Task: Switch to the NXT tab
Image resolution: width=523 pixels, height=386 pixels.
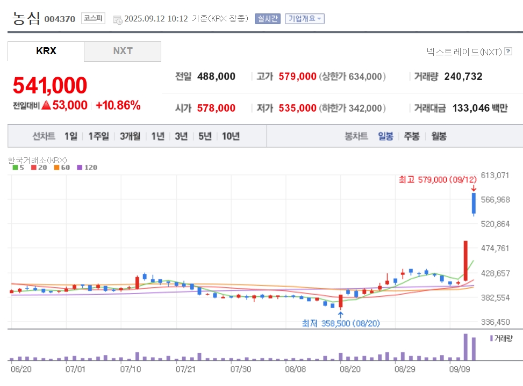Action: (x=123, y=52)
